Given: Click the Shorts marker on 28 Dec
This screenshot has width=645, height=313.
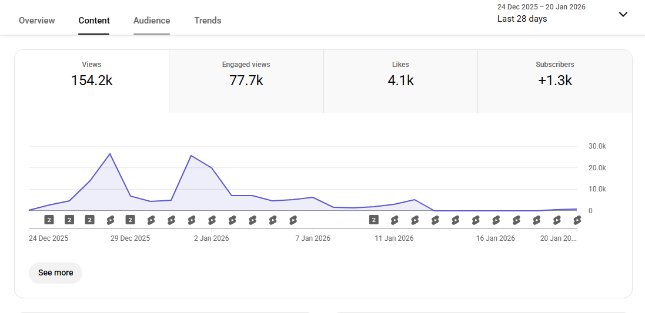Looking at the screenshot, I should (110, 220).
